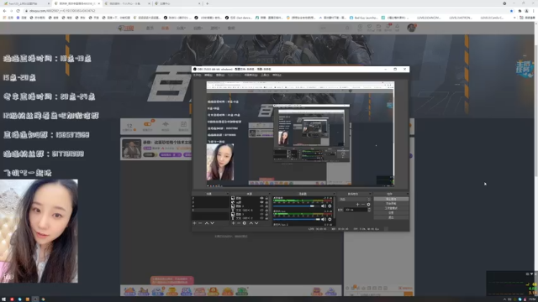Toggle visibility eye of second source
This screenshot has width=538, height=302.
point(261,202)
